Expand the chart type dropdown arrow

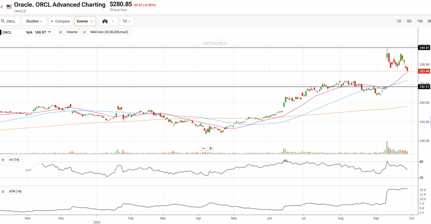[x=113, y=21]
